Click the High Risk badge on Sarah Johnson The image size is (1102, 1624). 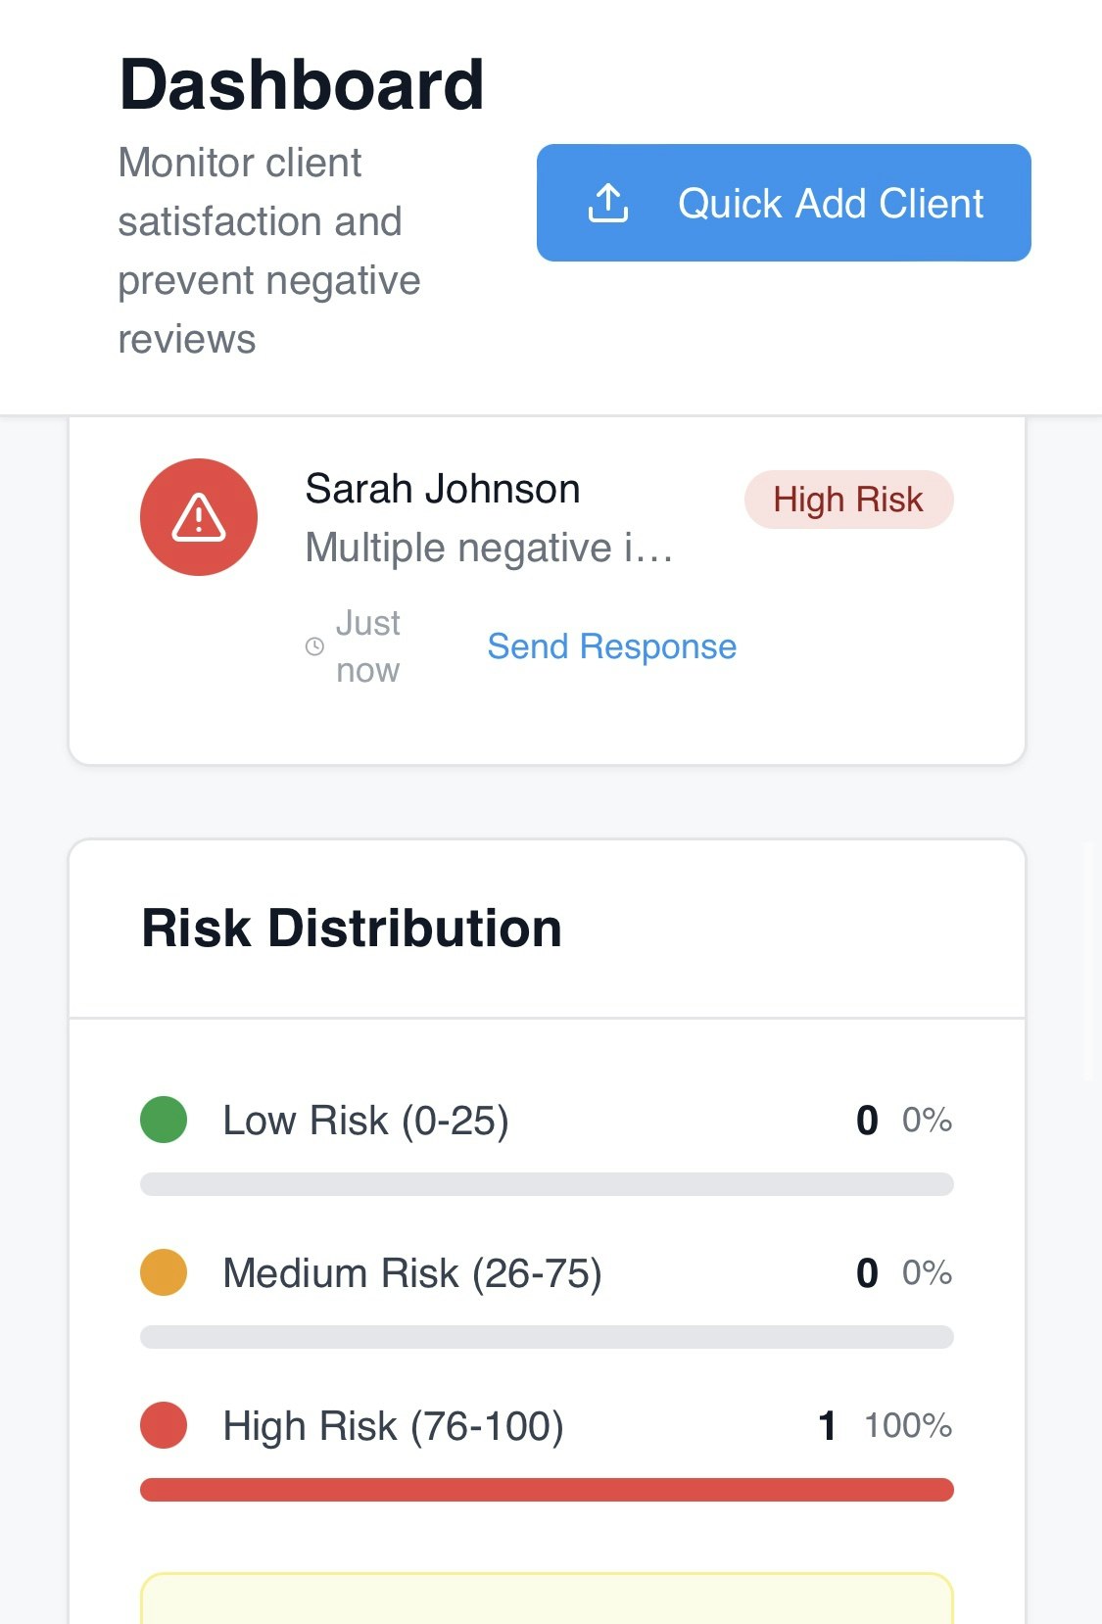(x=848, y=500)
